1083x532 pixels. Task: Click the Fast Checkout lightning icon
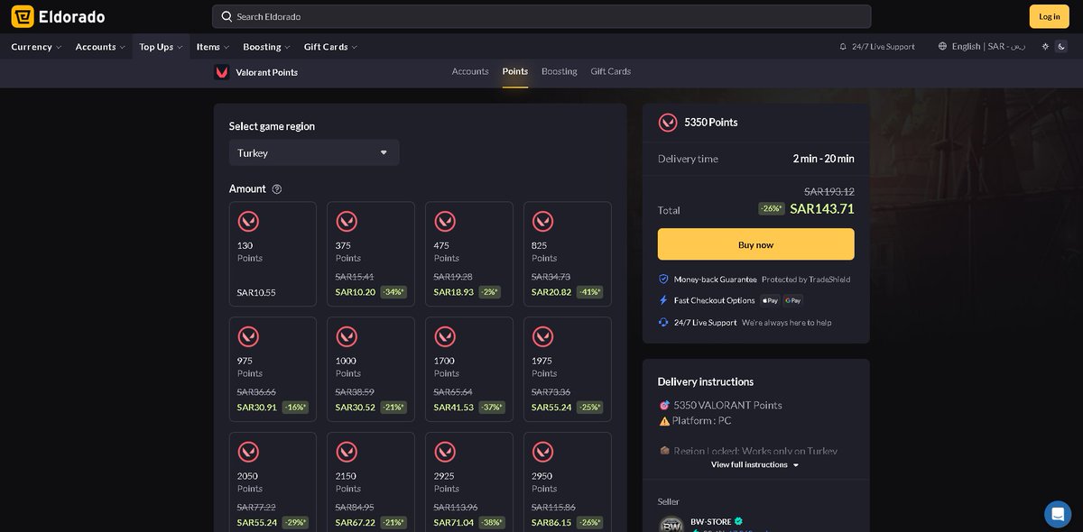pos(663,300)
